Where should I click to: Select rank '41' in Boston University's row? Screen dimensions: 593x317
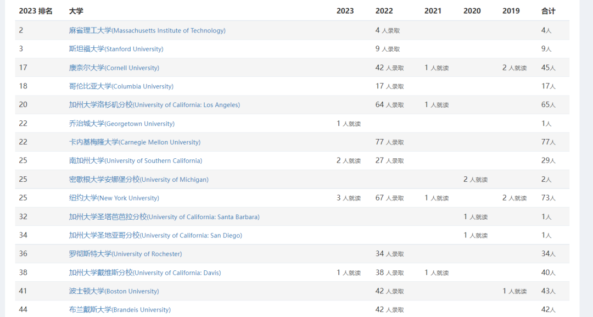click(23, 291)
